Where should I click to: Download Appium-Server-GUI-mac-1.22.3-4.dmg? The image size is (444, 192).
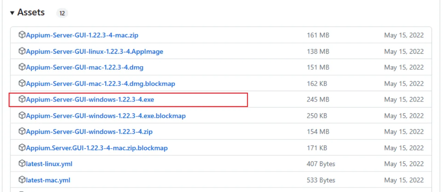pyautogui.click(x=85, y=68)
